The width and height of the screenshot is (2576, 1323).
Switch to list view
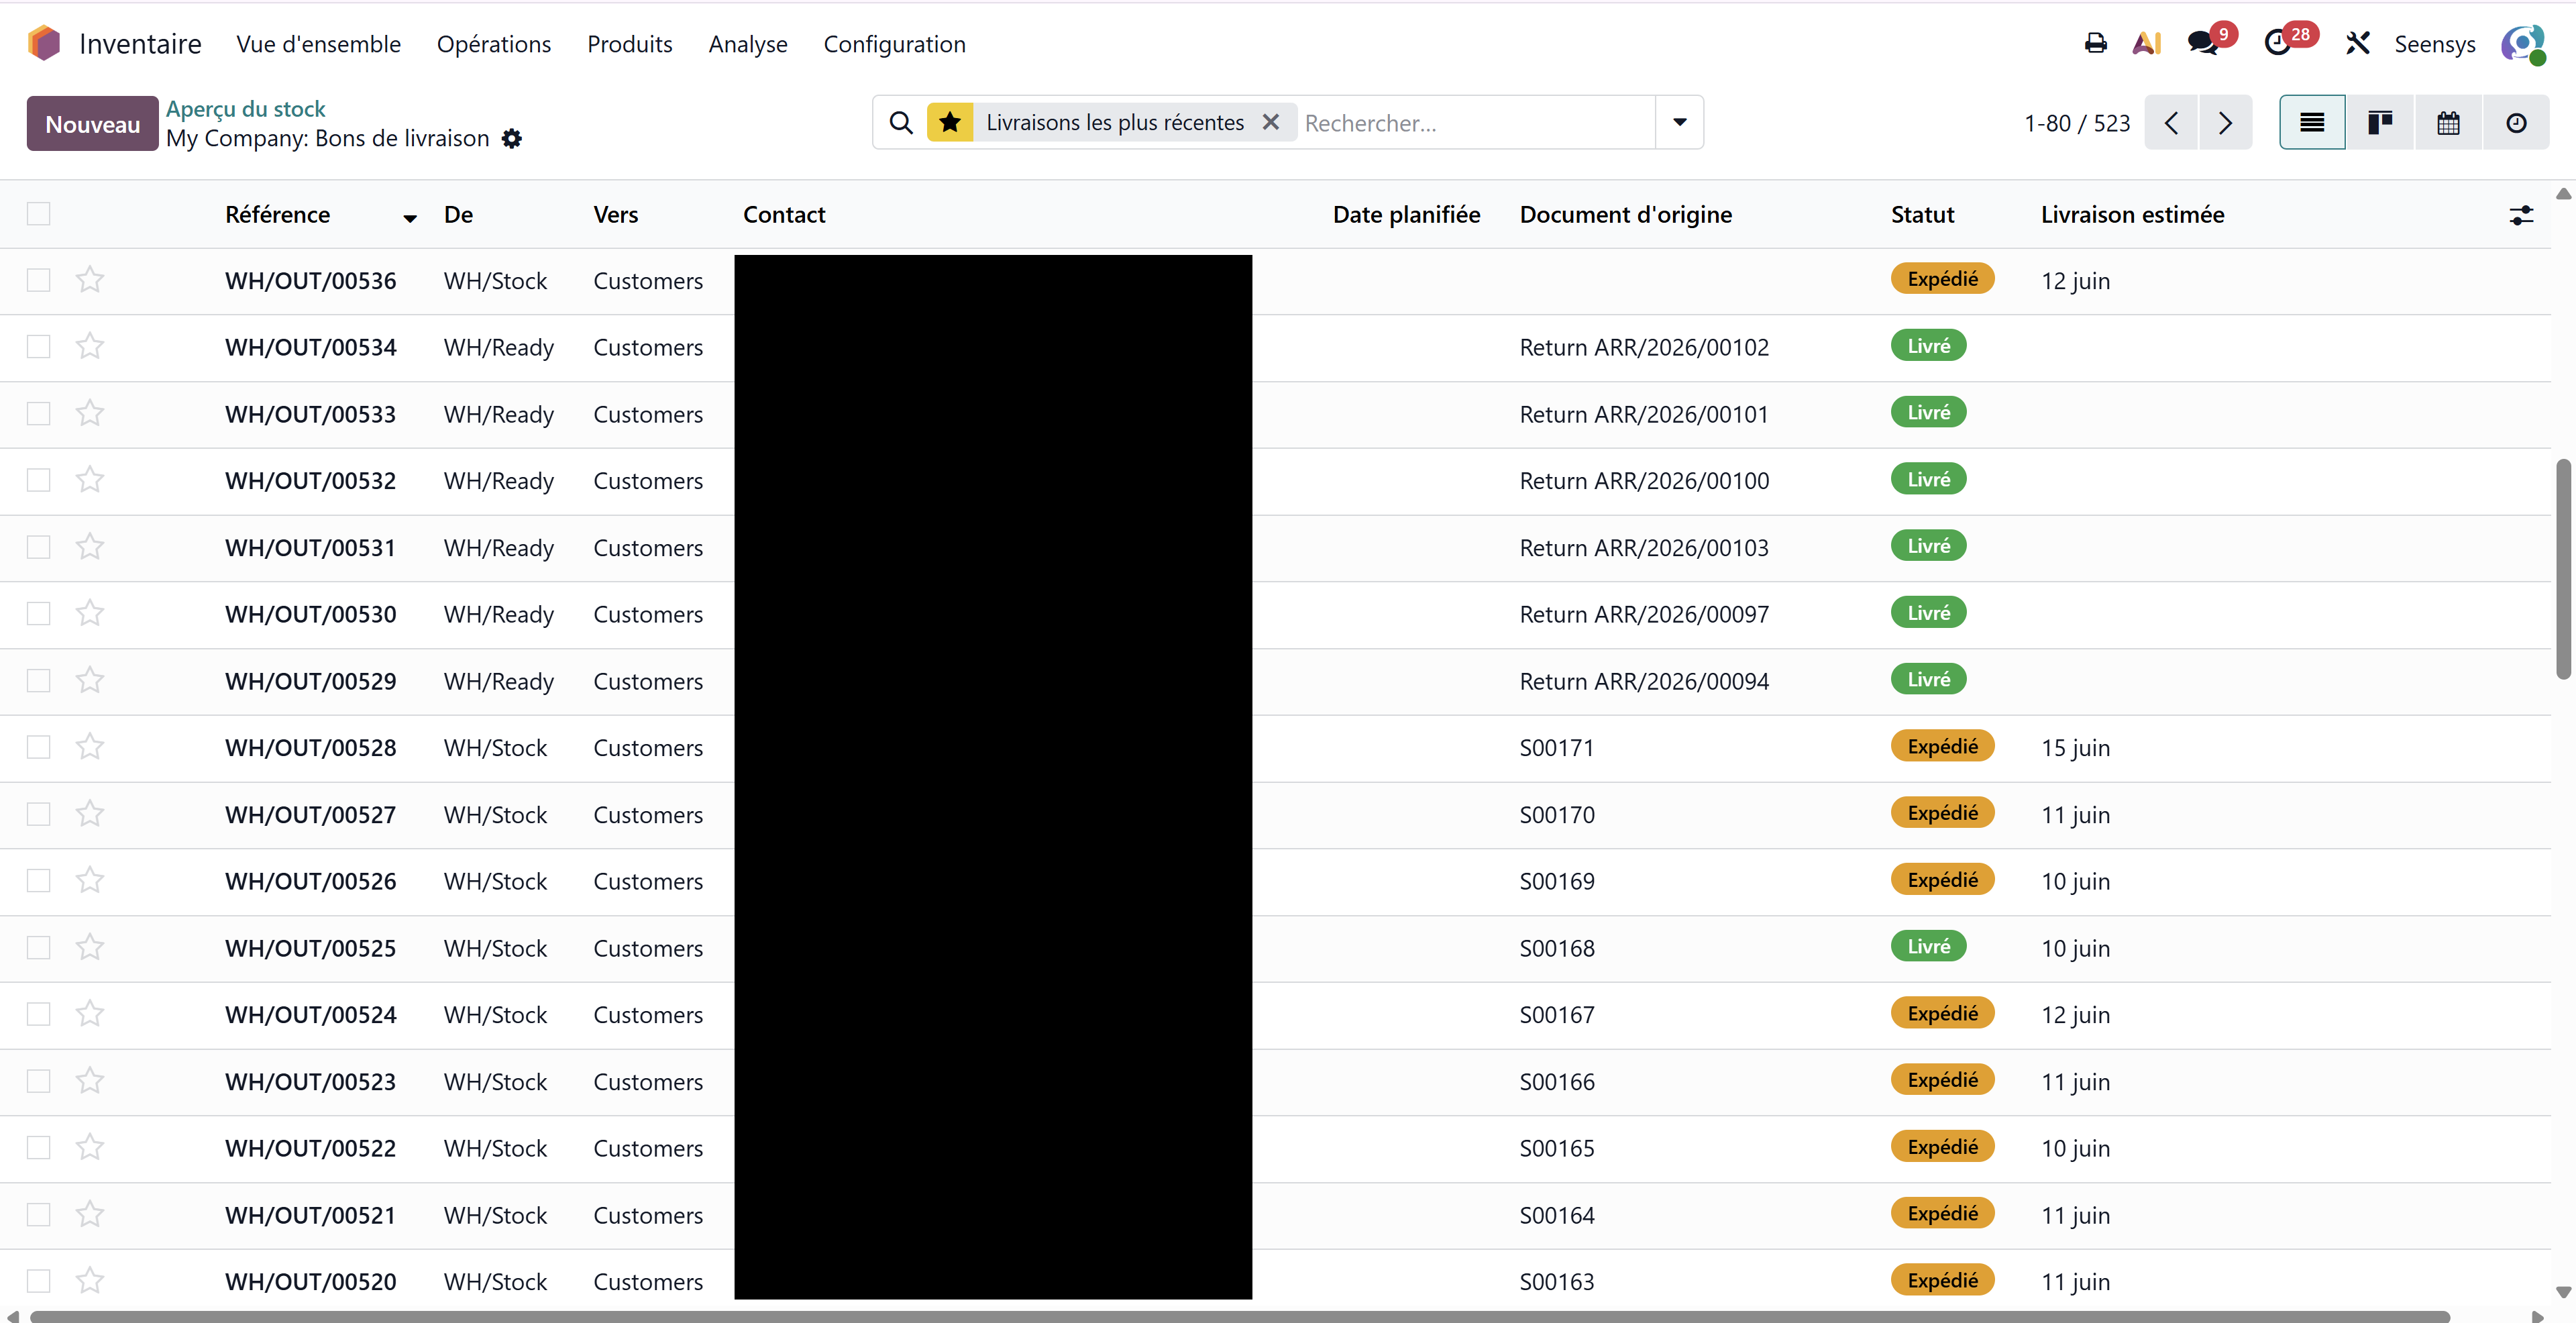(x=2312, y=122)
